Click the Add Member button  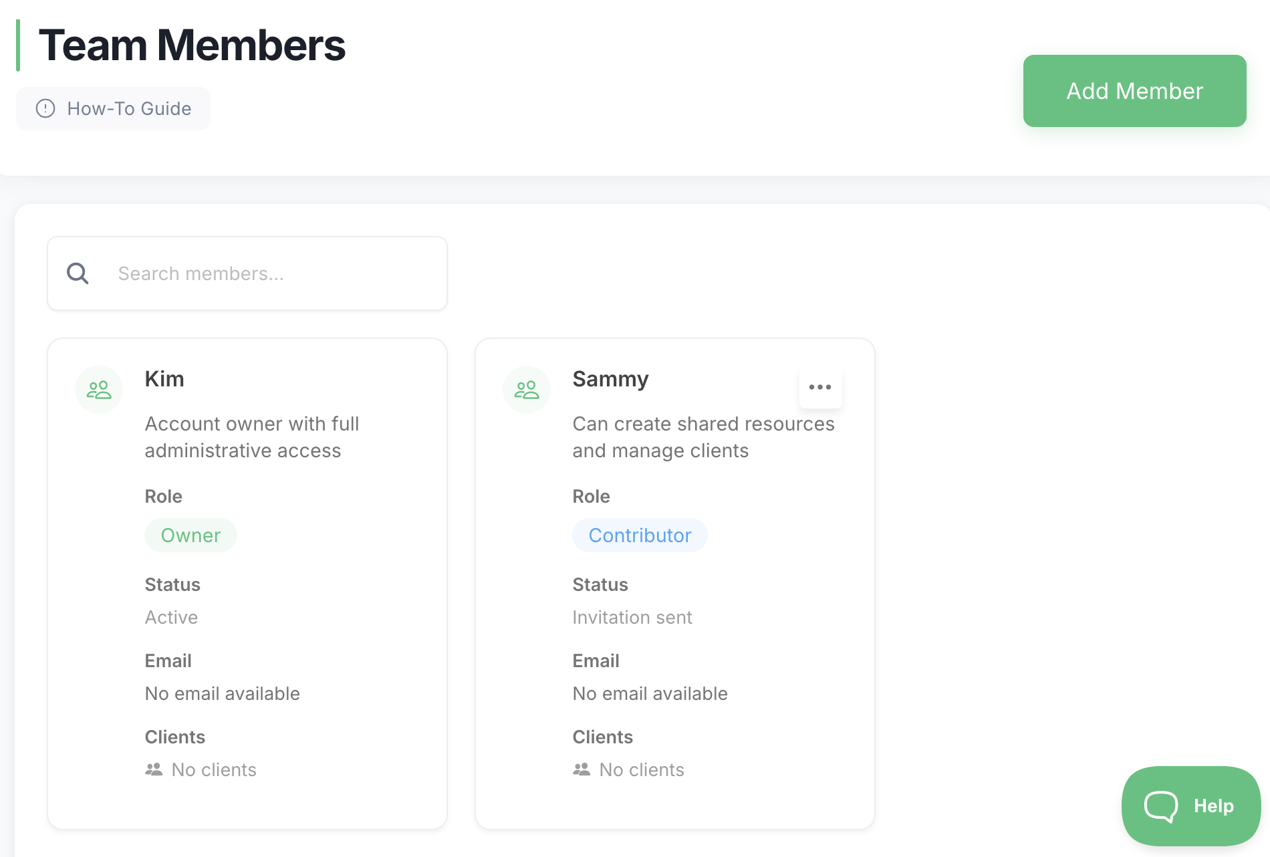tap(1134, 91)
